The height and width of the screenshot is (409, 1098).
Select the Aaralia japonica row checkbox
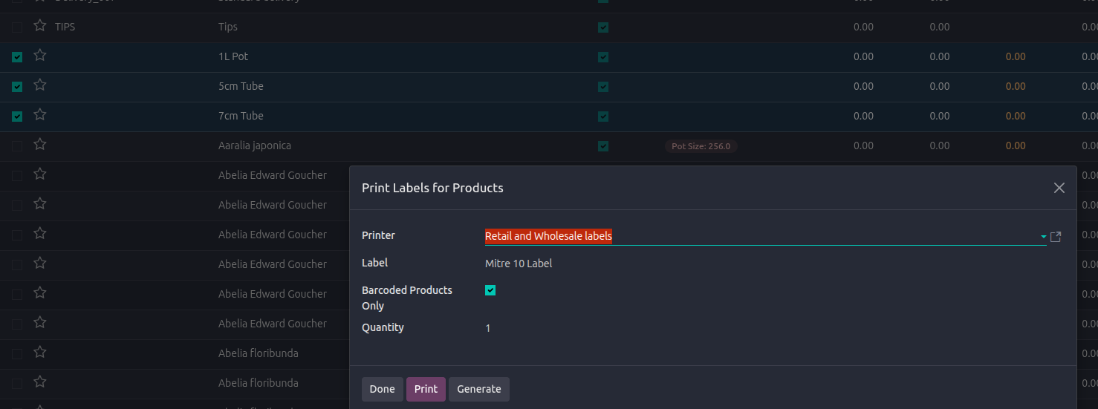click(17, 146)
